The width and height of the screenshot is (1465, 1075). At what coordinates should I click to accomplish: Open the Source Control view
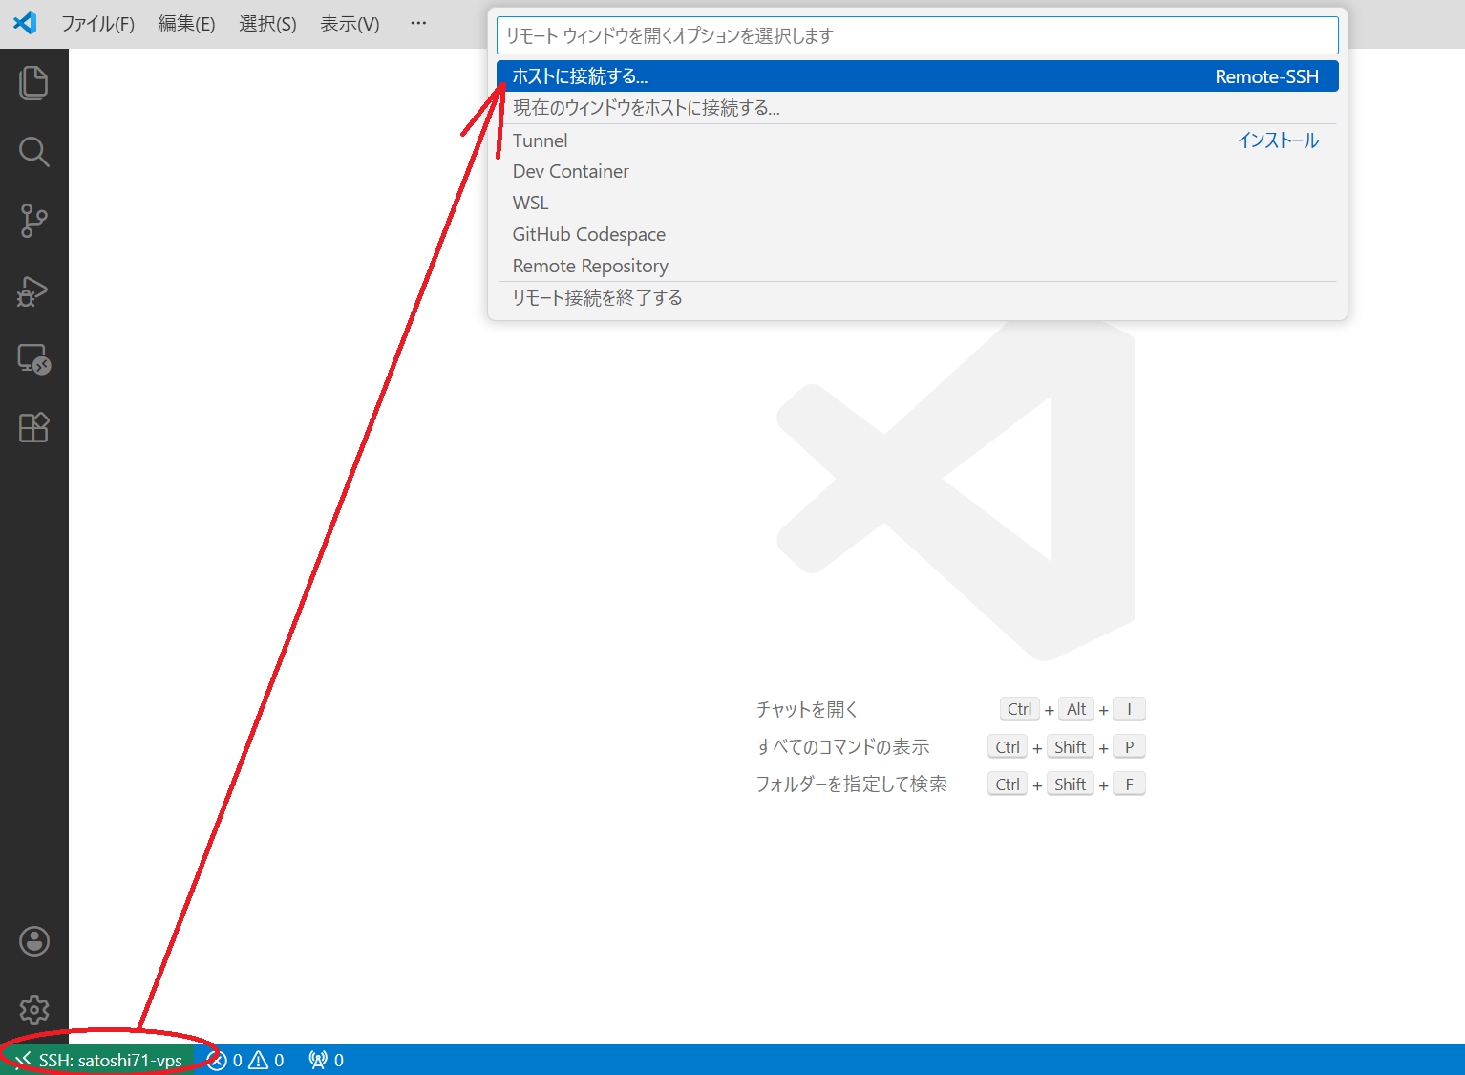click(34, 221)
